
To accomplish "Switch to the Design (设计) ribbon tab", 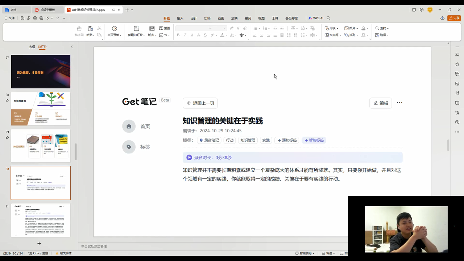I will coord(194,18).
